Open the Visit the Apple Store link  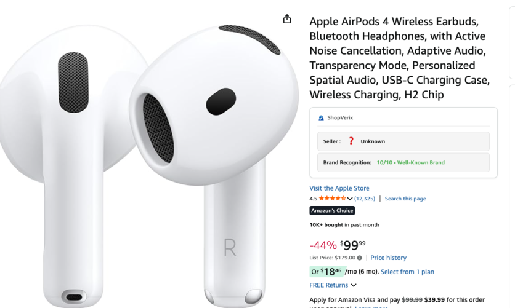pyautogui.click(x=339, y=188)
